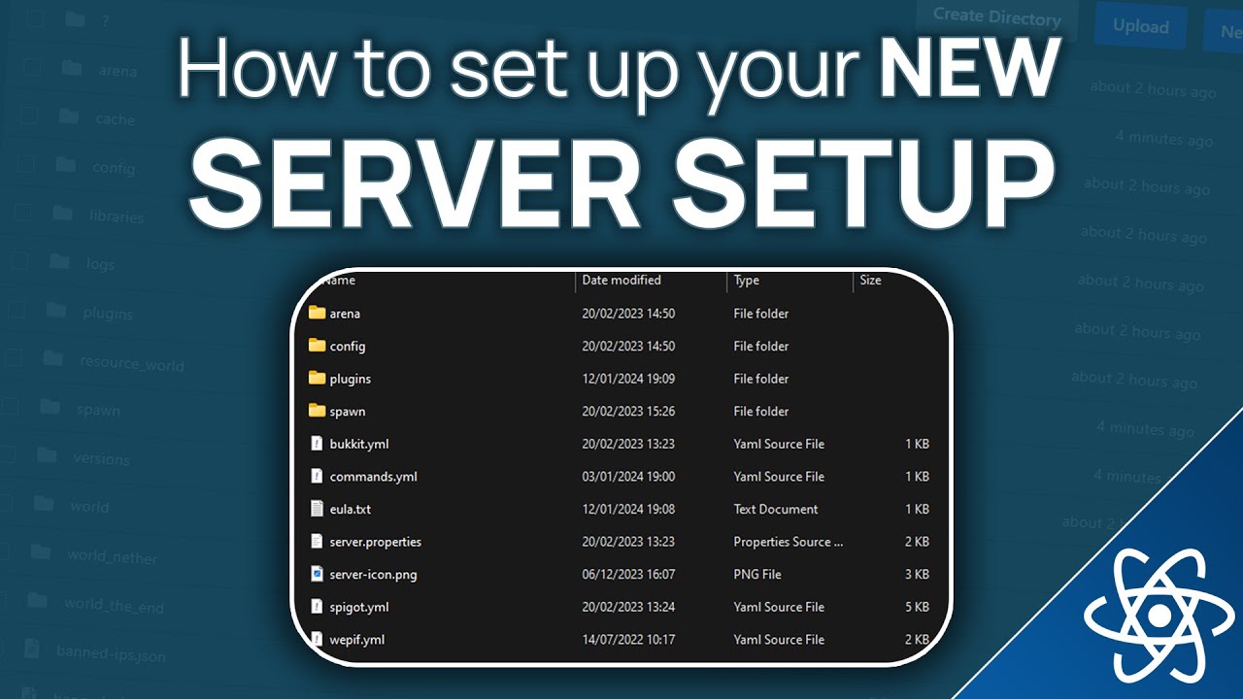Click the resource_world folder icon in the background panel
Image resolution: width=1243 pixels, height=699 pixels.
tap(52, 359)
